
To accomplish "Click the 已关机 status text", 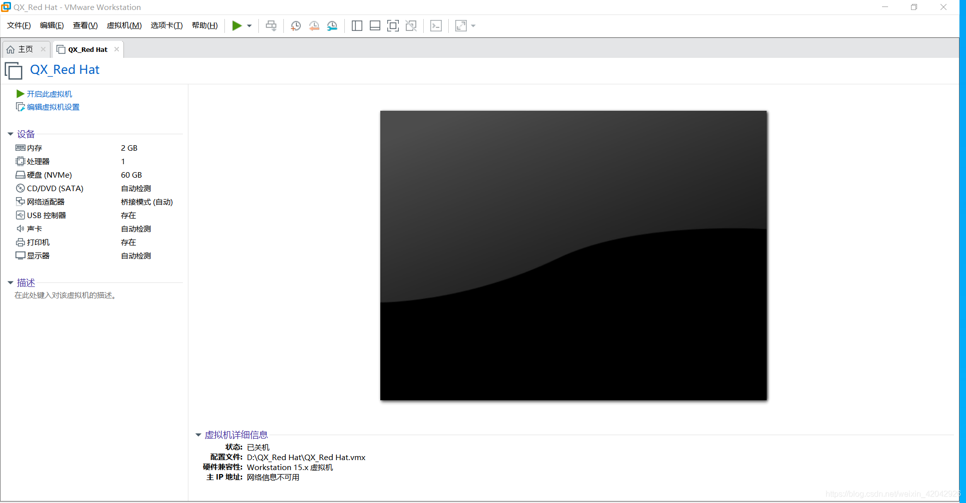I will pos(258,447).
